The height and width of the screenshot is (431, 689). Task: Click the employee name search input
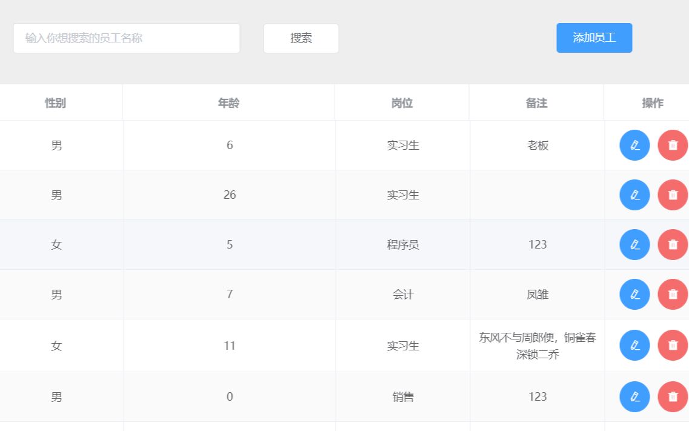[x=127, y=38]
